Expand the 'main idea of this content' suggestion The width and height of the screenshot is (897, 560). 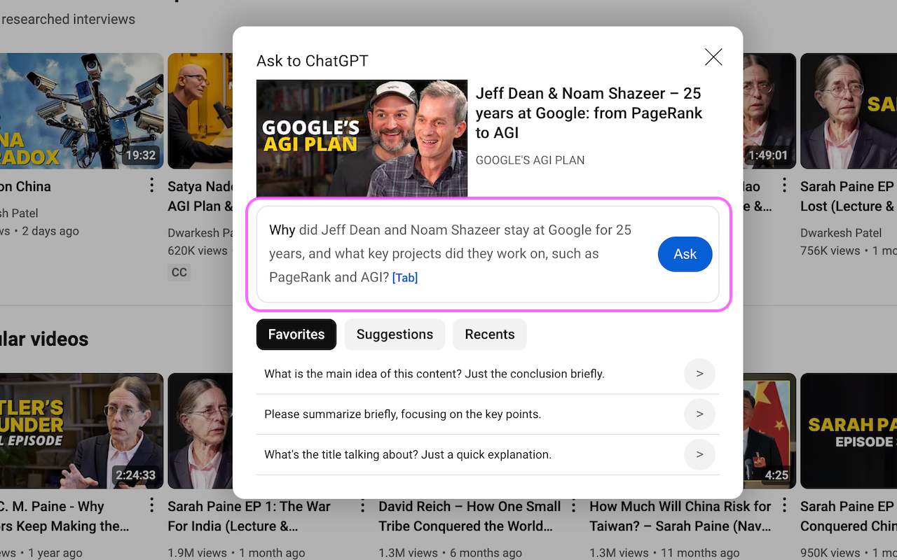click(x=699, y=374)
